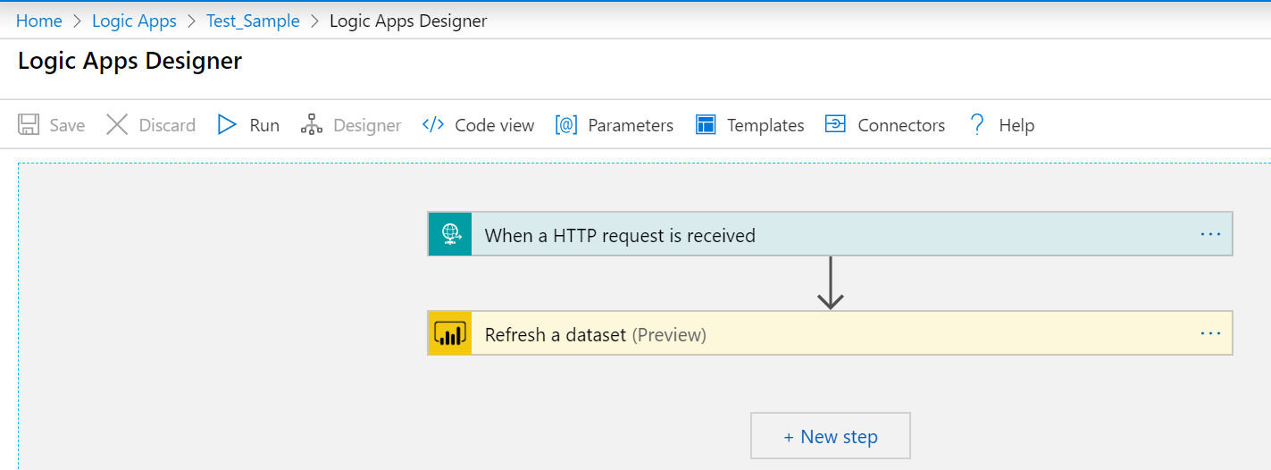Click the HTTP request trigger globe icon
Screen dimensions: 1271x470
449,235
